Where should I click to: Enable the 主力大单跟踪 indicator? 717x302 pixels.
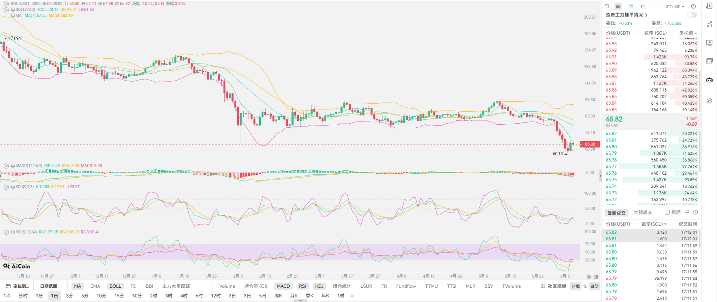coord(176,286)
